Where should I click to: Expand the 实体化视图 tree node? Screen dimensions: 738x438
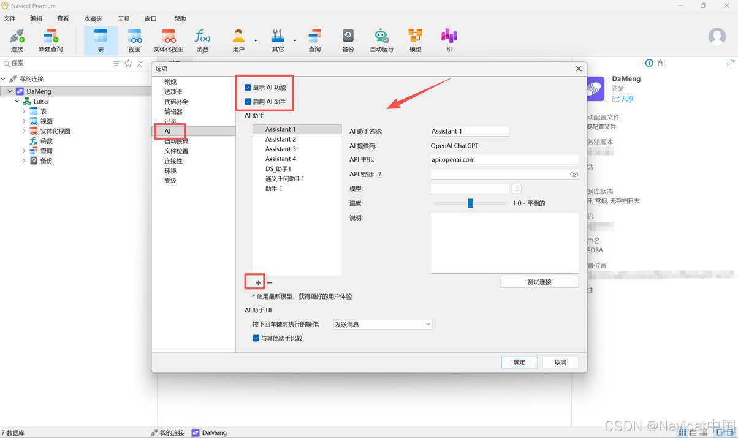(24, 130)
